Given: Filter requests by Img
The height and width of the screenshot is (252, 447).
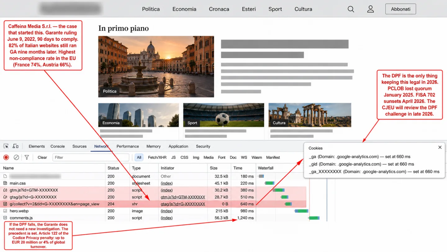Looking at the screenshot, I should pyautogui.click(x=196, y=158).
